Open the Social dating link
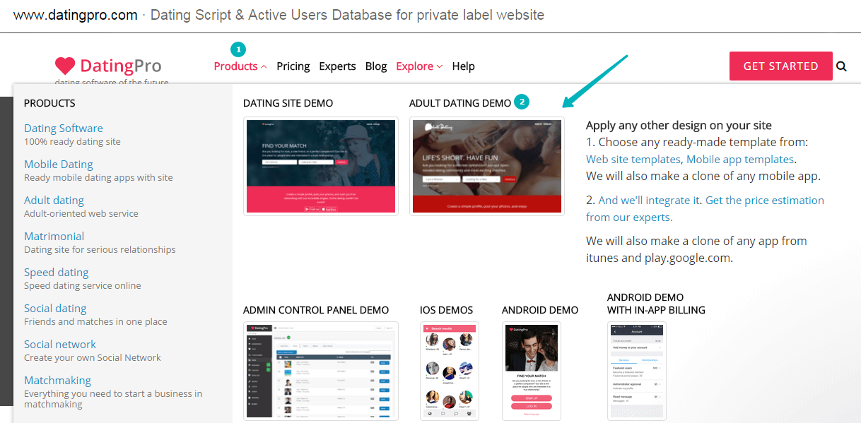 coord(55,308)
